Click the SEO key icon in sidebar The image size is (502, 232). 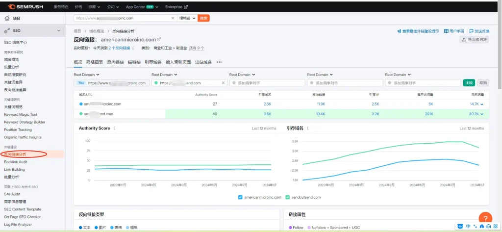click(7, 31)
